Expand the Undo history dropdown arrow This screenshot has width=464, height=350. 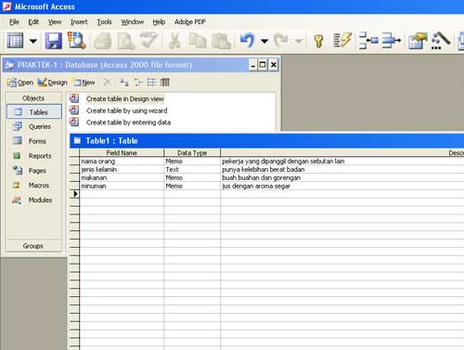point(264,41)
